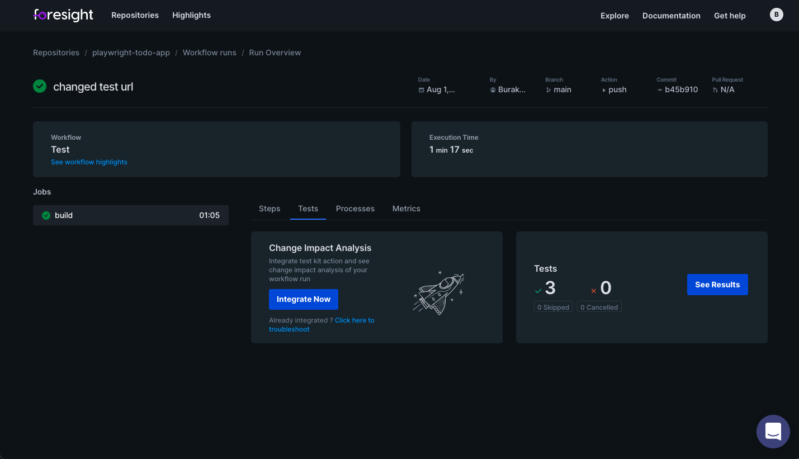Switch to the Processes tab
Screen dimensions: 799x459
[x=355, y=209]
